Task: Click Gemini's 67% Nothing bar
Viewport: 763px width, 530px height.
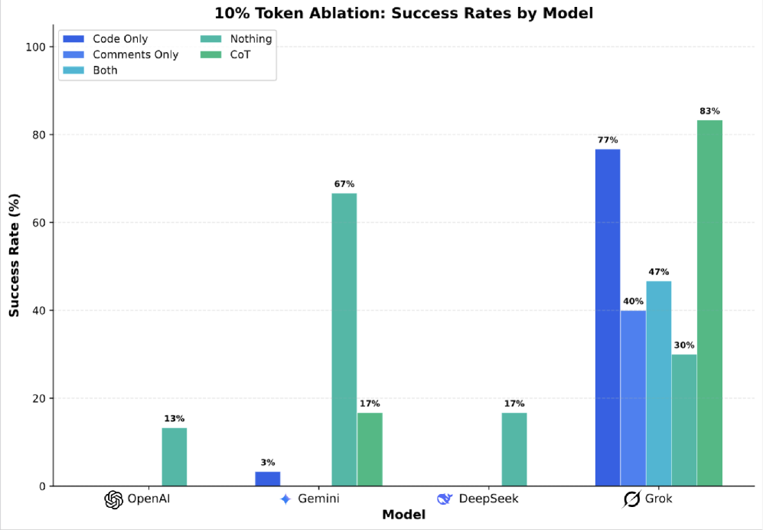Action: (344, 339)
